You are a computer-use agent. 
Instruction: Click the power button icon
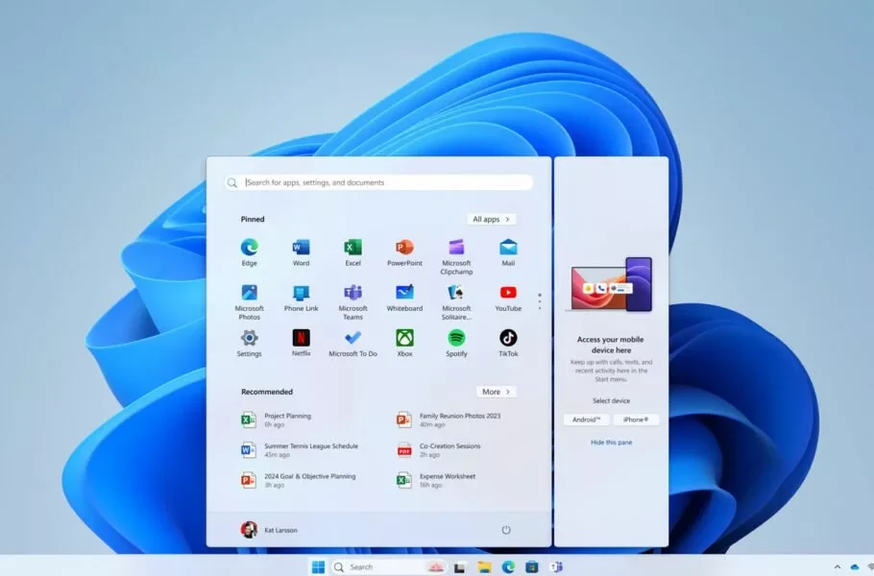(506, 530)
